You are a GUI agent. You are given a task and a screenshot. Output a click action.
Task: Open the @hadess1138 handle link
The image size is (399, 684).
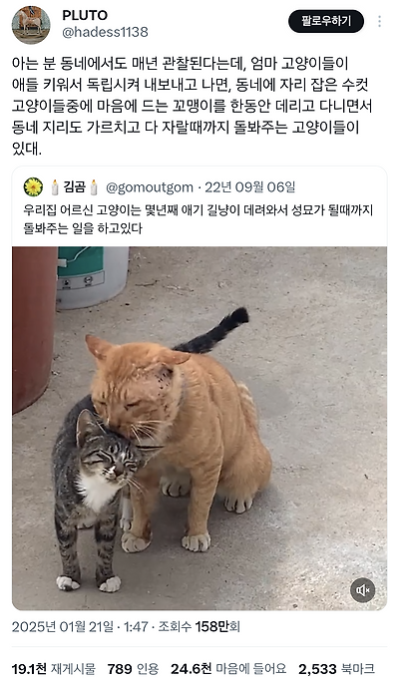[x=105, y=32]
